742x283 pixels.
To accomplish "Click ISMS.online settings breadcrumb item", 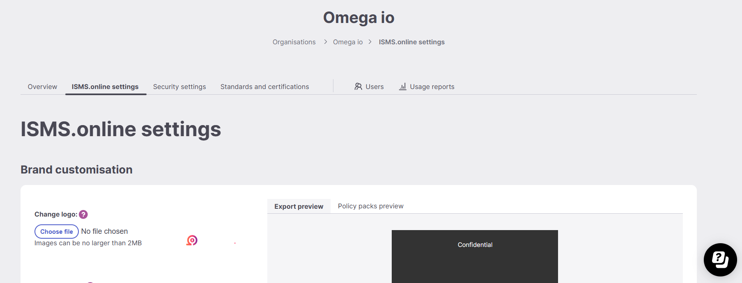I will (412, 42).
